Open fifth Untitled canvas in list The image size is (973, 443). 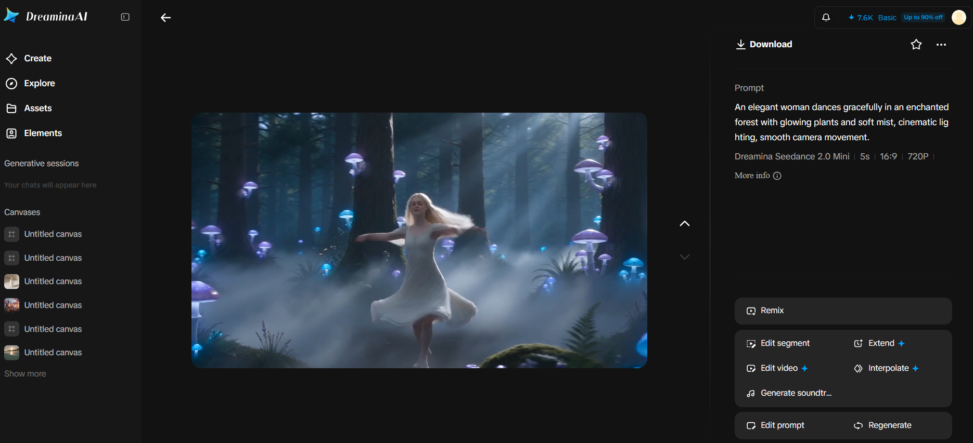tap(43, 329)
